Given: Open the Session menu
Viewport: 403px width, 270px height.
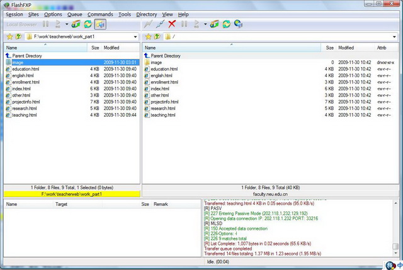Looking at the screenshot, I should coord(14,14).
